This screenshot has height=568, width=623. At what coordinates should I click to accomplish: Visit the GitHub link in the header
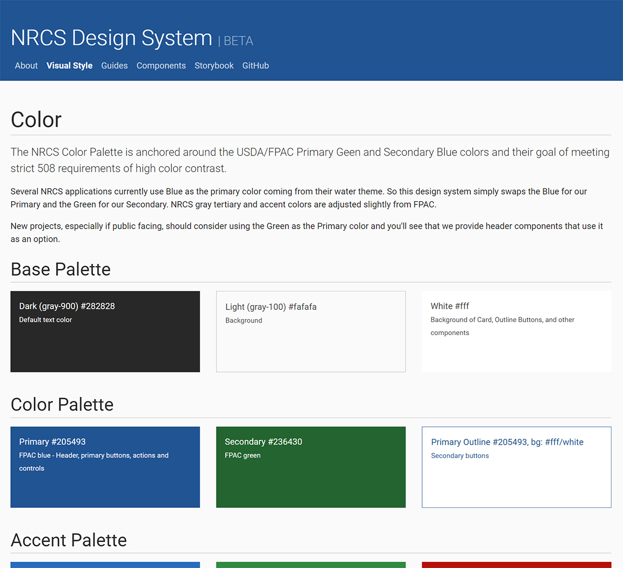click(255, 65)
